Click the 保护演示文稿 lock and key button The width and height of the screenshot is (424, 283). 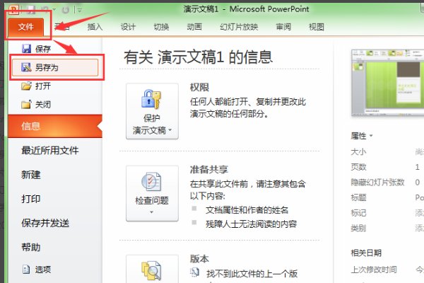[x=152, y=111]
